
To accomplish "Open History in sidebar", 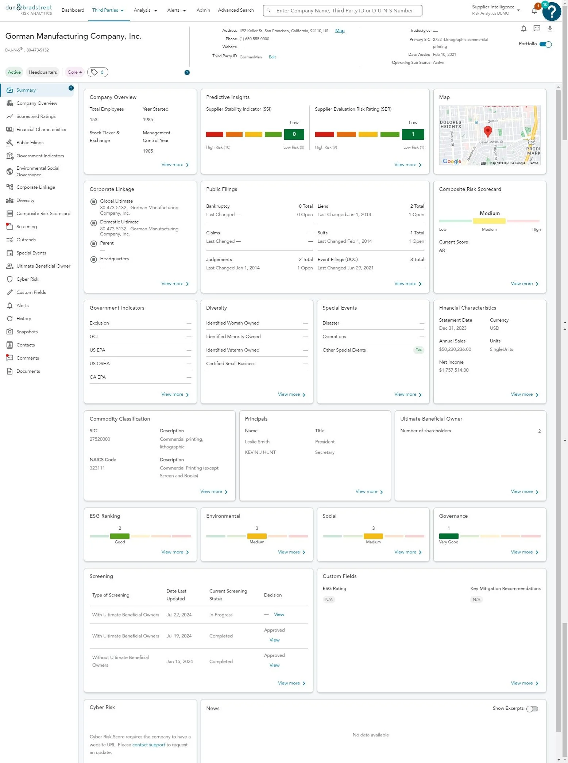I will (x=37, y=319).
